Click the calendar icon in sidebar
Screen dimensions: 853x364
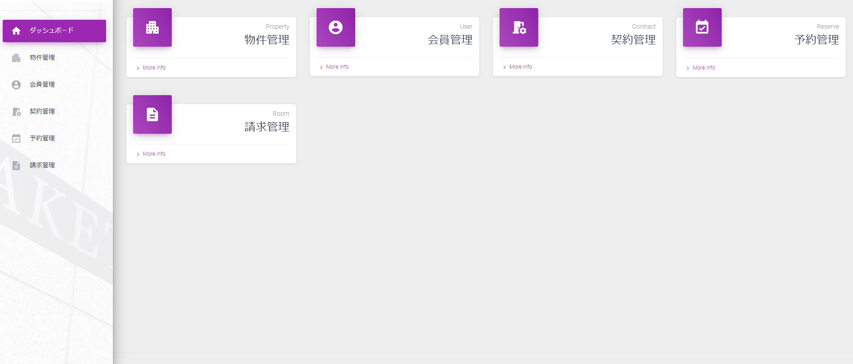(x=16, y=139)
